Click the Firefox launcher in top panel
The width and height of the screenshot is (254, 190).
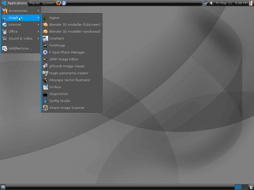pos(58,3)
